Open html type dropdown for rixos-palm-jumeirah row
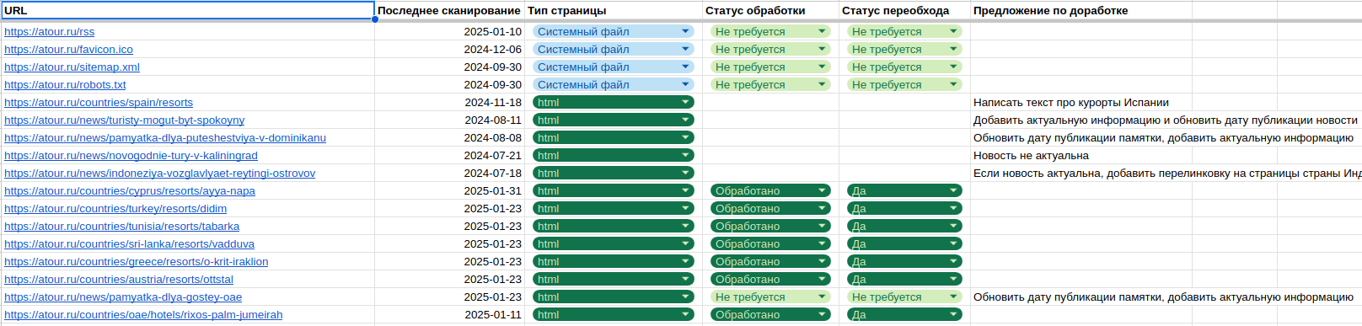 (614, 315)
